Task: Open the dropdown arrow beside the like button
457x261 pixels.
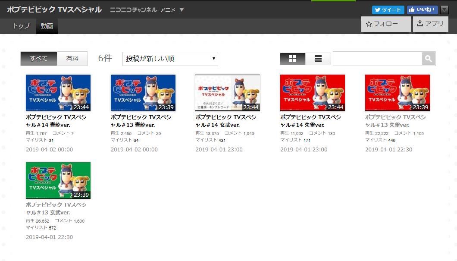Action: pyautogui.click(x=444, y=10)
